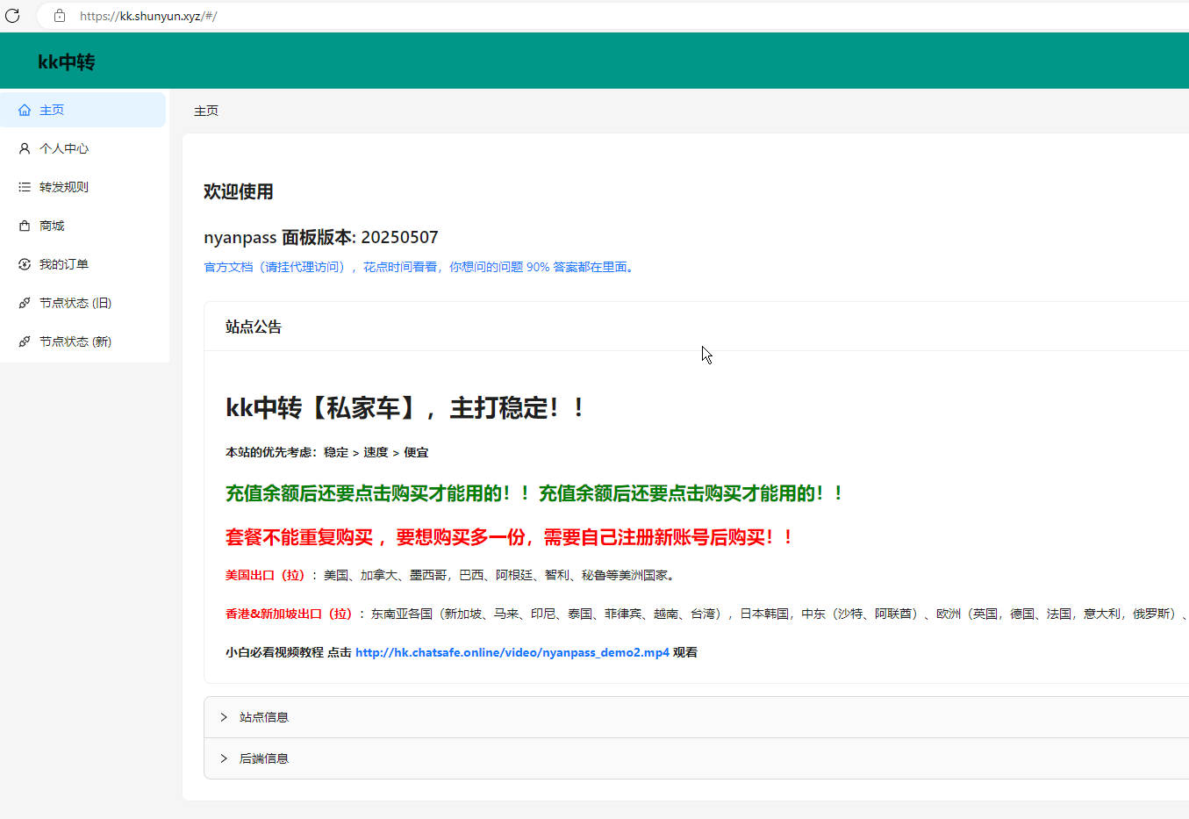Click the user icon beside 个人中心

[x=25, y=148]
